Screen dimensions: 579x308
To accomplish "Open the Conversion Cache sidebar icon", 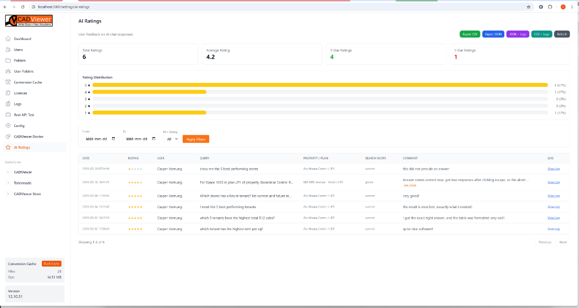I will pos(8,82).
